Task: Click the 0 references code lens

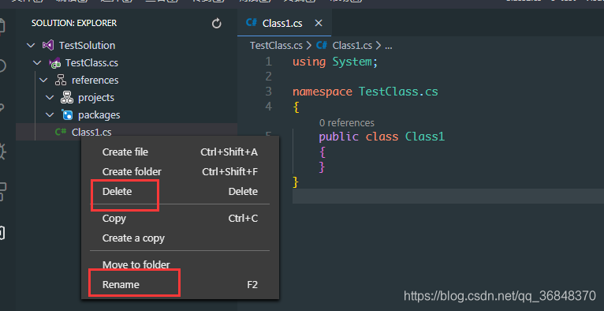Action: coord(347,123)
